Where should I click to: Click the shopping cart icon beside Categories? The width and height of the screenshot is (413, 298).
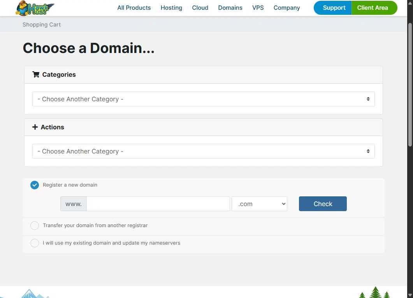[x=36, y=74]
